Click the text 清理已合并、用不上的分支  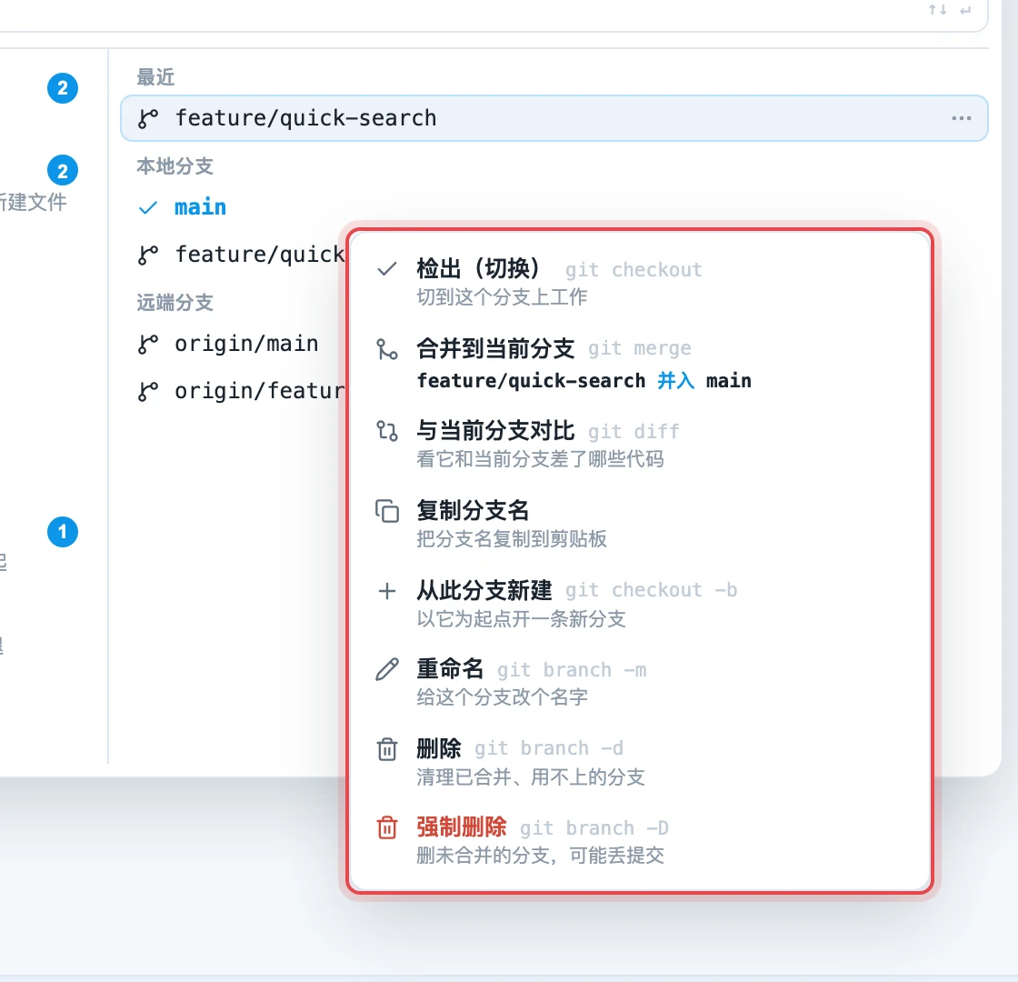click(x=531, y=777)
